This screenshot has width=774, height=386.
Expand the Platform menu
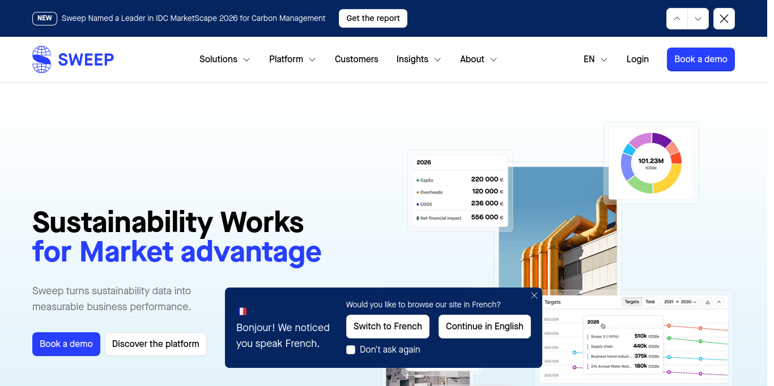pos(292,59)
